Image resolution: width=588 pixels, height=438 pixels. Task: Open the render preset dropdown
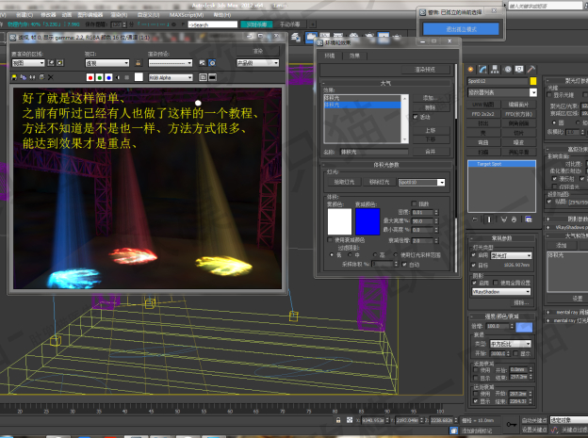pos(171,63)
